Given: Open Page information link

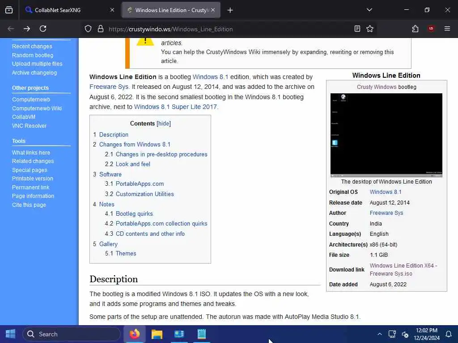Looking at the screenshot, I should point(33,196).
